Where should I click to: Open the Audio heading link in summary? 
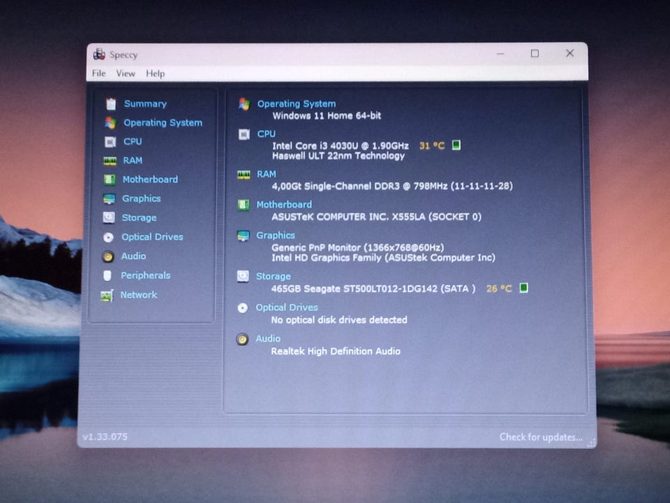pos(268,338)
